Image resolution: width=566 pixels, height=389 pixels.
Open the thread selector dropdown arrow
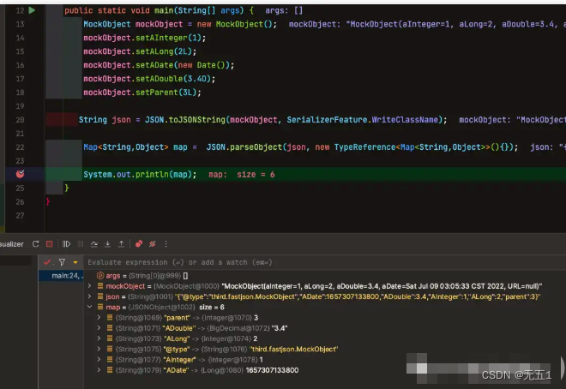pos(75,262)
